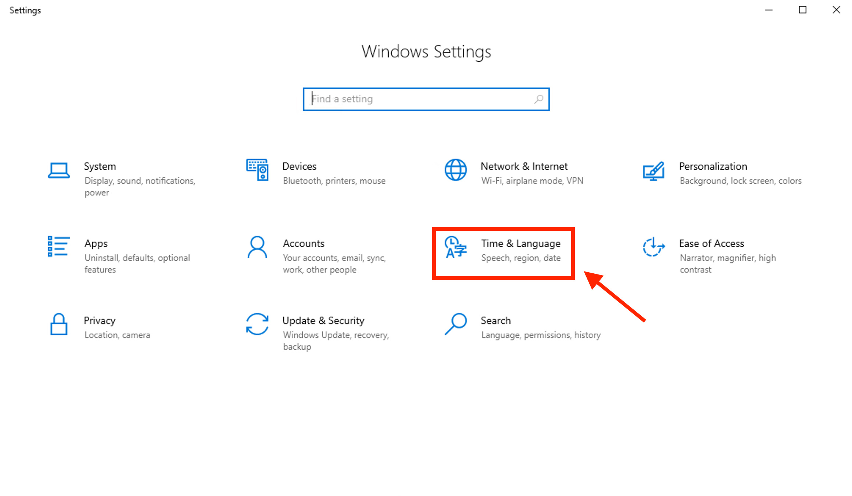Click the Privacy padlock icon

pos(59,324)
